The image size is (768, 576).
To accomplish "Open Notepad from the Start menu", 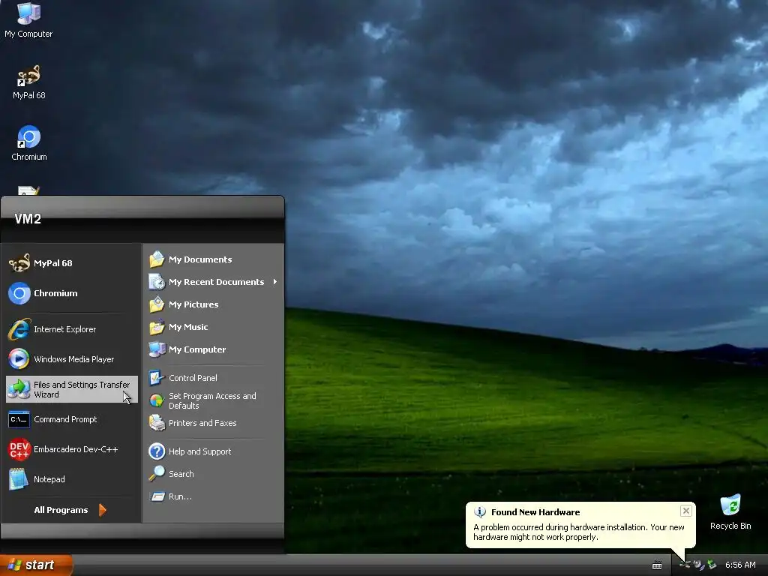I will point(72,479).
